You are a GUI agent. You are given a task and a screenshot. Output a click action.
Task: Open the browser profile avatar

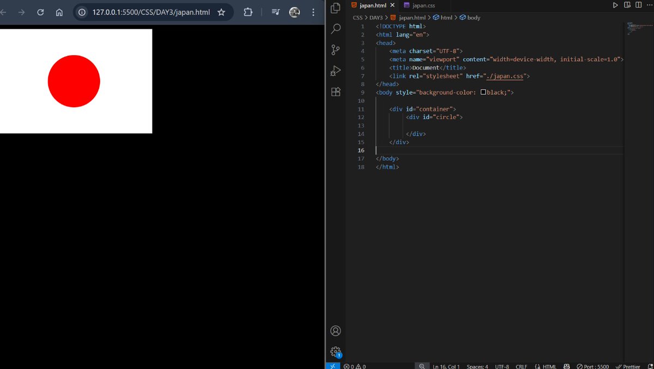(x=294, y=12)
